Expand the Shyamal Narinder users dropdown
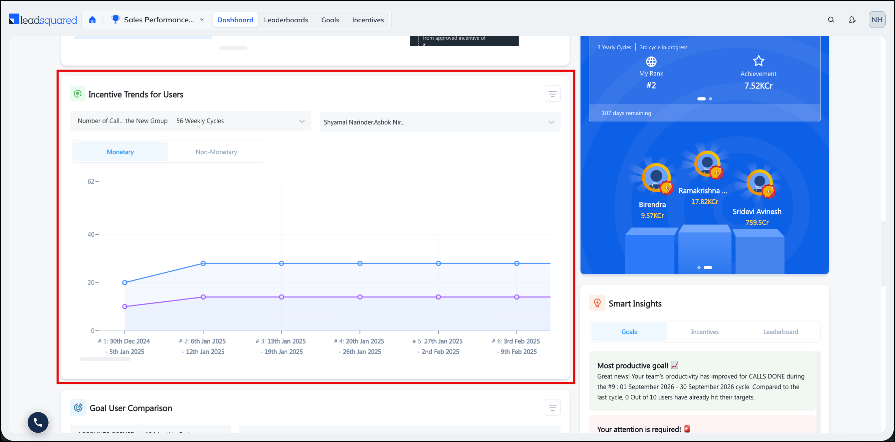895x442 pixels. (x=440, y=122)
